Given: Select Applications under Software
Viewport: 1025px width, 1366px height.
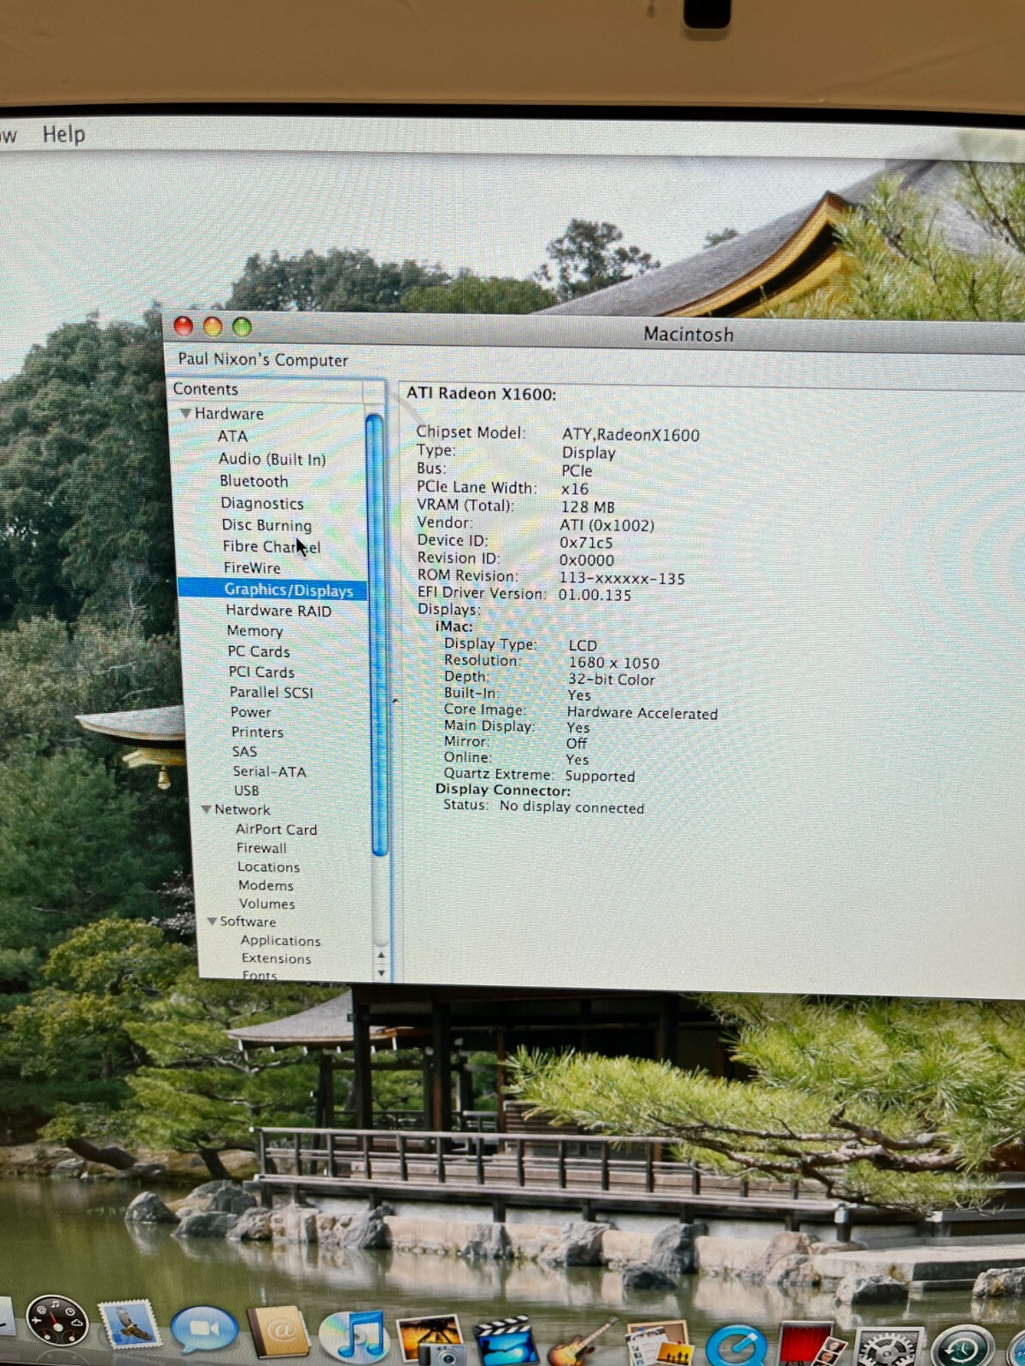Looking at the screenshot, I should [x=280, y=940].
